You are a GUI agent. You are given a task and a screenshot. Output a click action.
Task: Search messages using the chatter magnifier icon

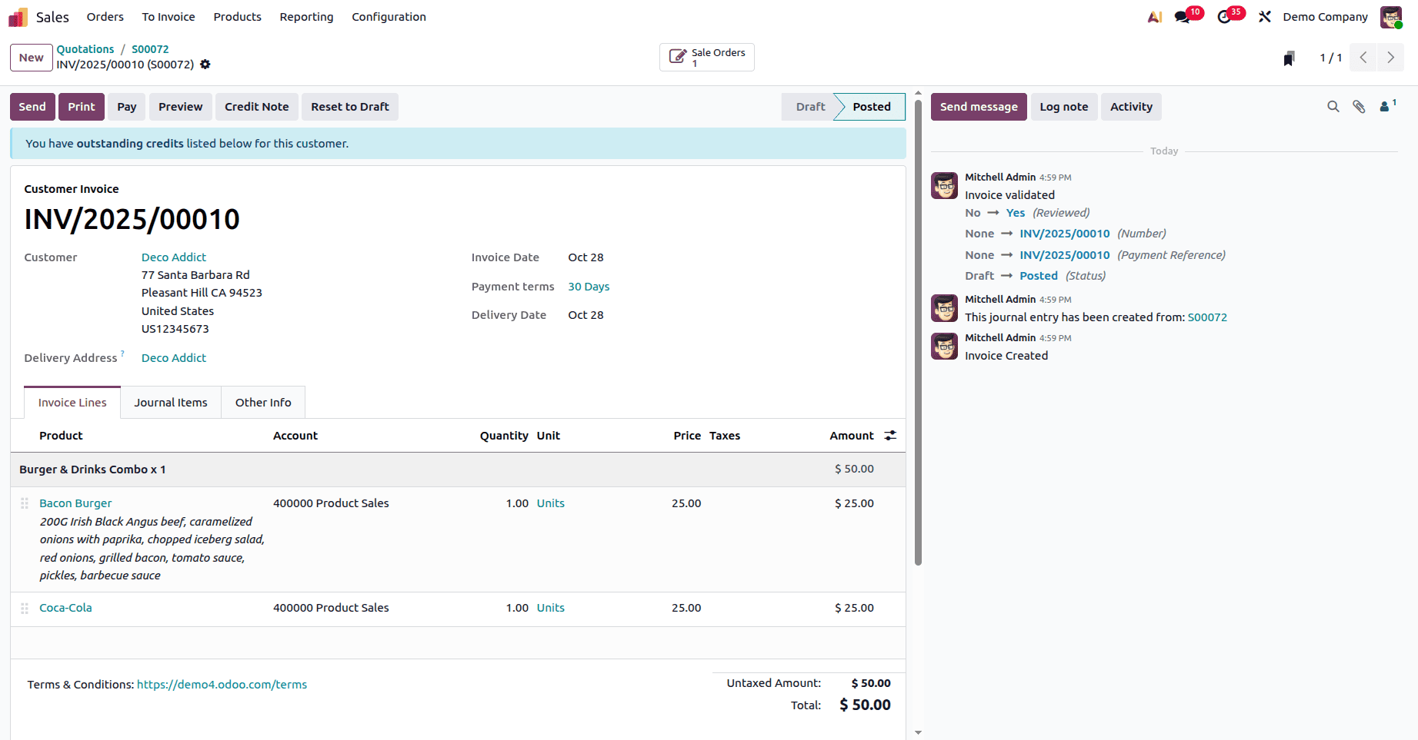[x=1333, y=107]
